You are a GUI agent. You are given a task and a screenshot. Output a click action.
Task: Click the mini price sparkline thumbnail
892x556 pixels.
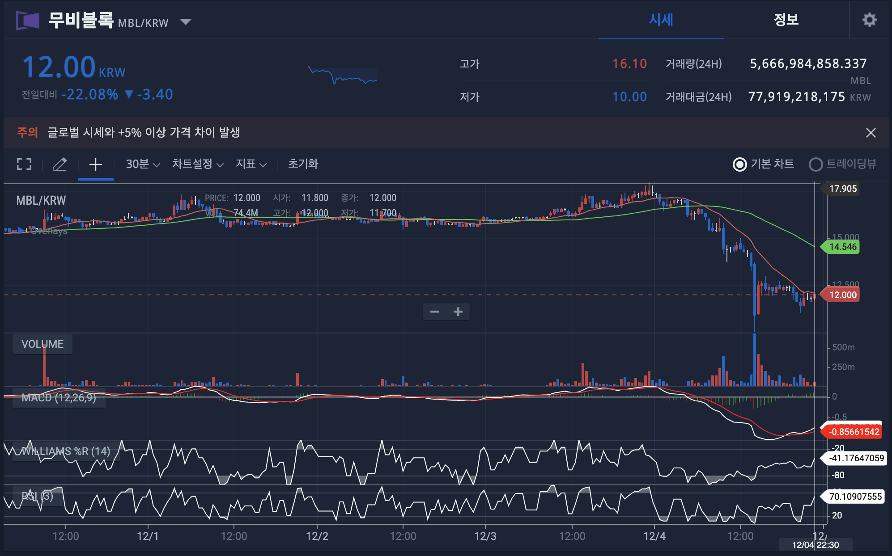[x=342, y=76]
